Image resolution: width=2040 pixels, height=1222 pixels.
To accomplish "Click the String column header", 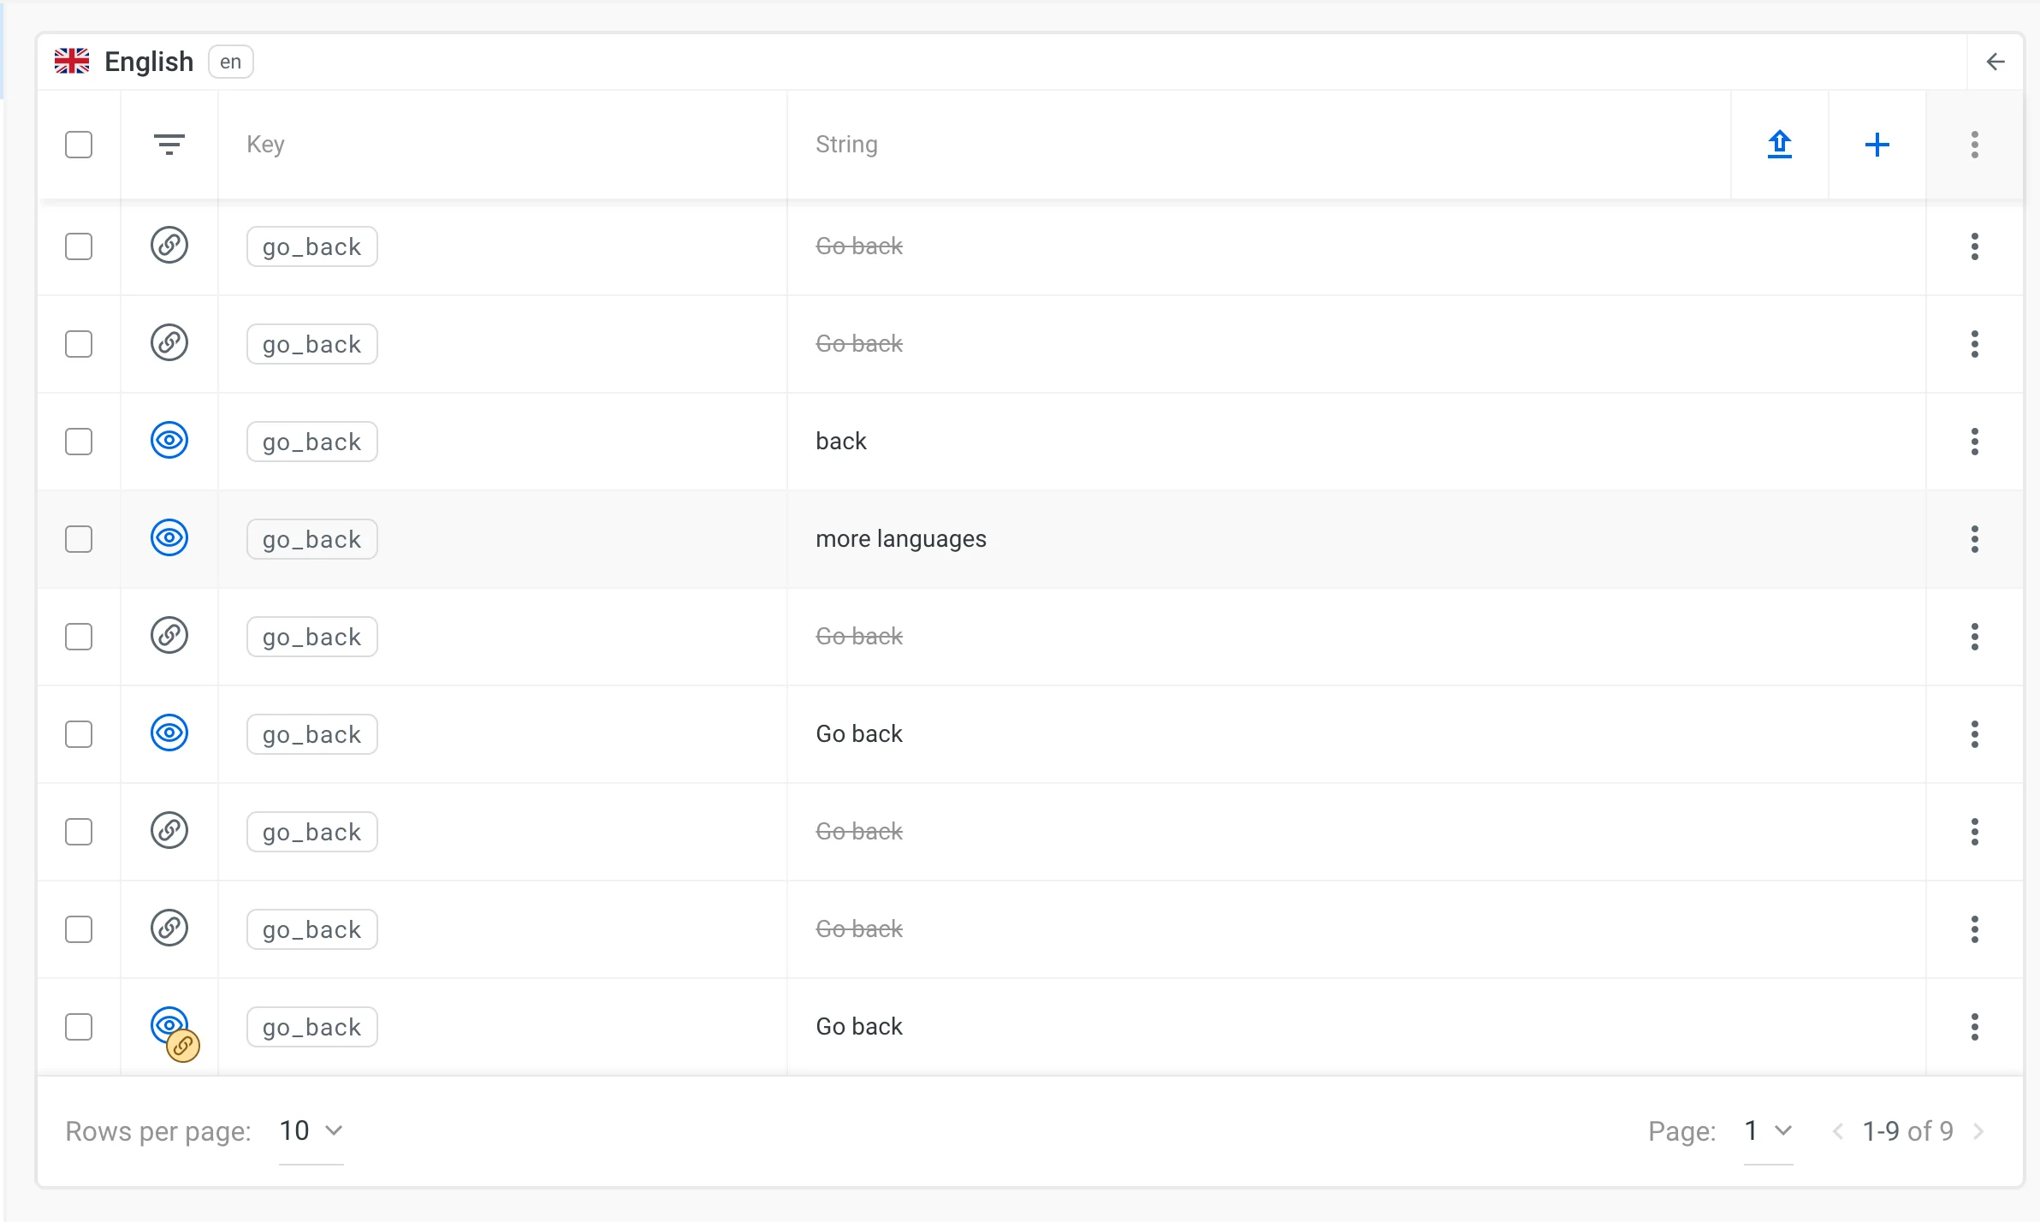I will [846, 144].
